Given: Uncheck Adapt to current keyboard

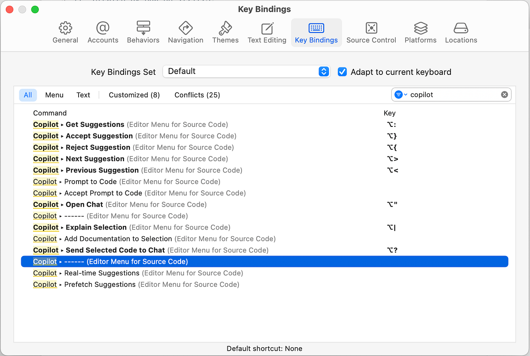Looking at the screenshot, I should [342, 71].
